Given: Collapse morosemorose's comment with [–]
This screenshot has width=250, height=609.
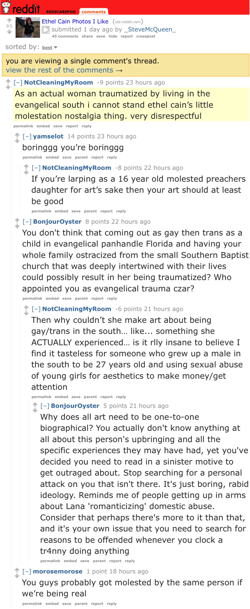Looking at the screenshot, I should (x=27, y=571).
